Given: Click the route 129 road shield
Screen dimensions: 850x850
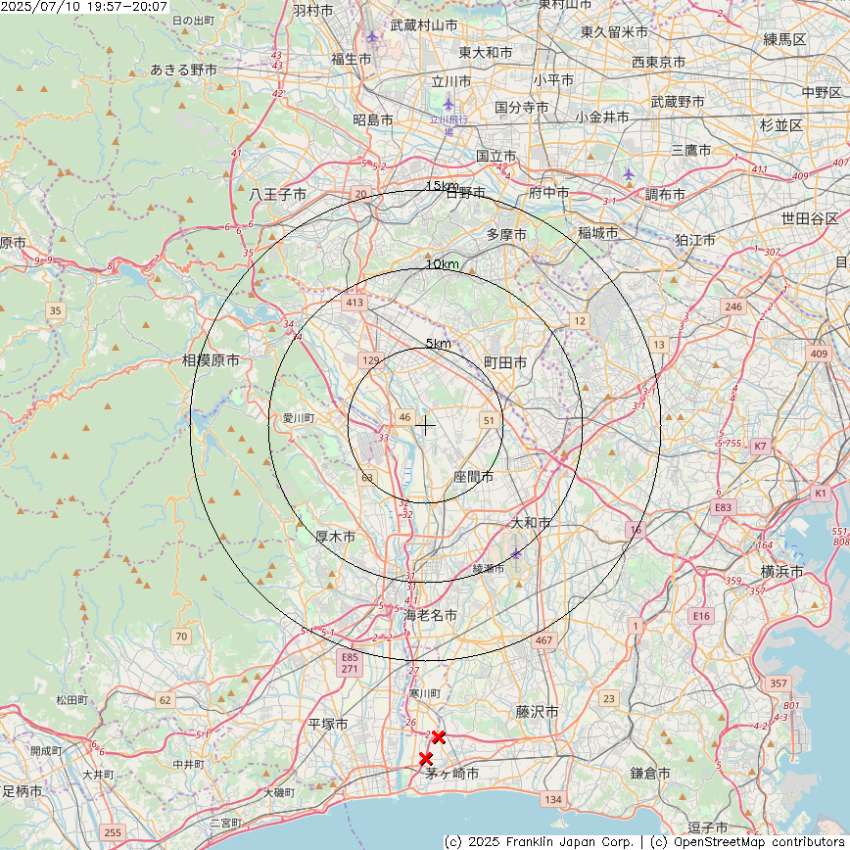Looking at the screenshot, I should 371,360.
